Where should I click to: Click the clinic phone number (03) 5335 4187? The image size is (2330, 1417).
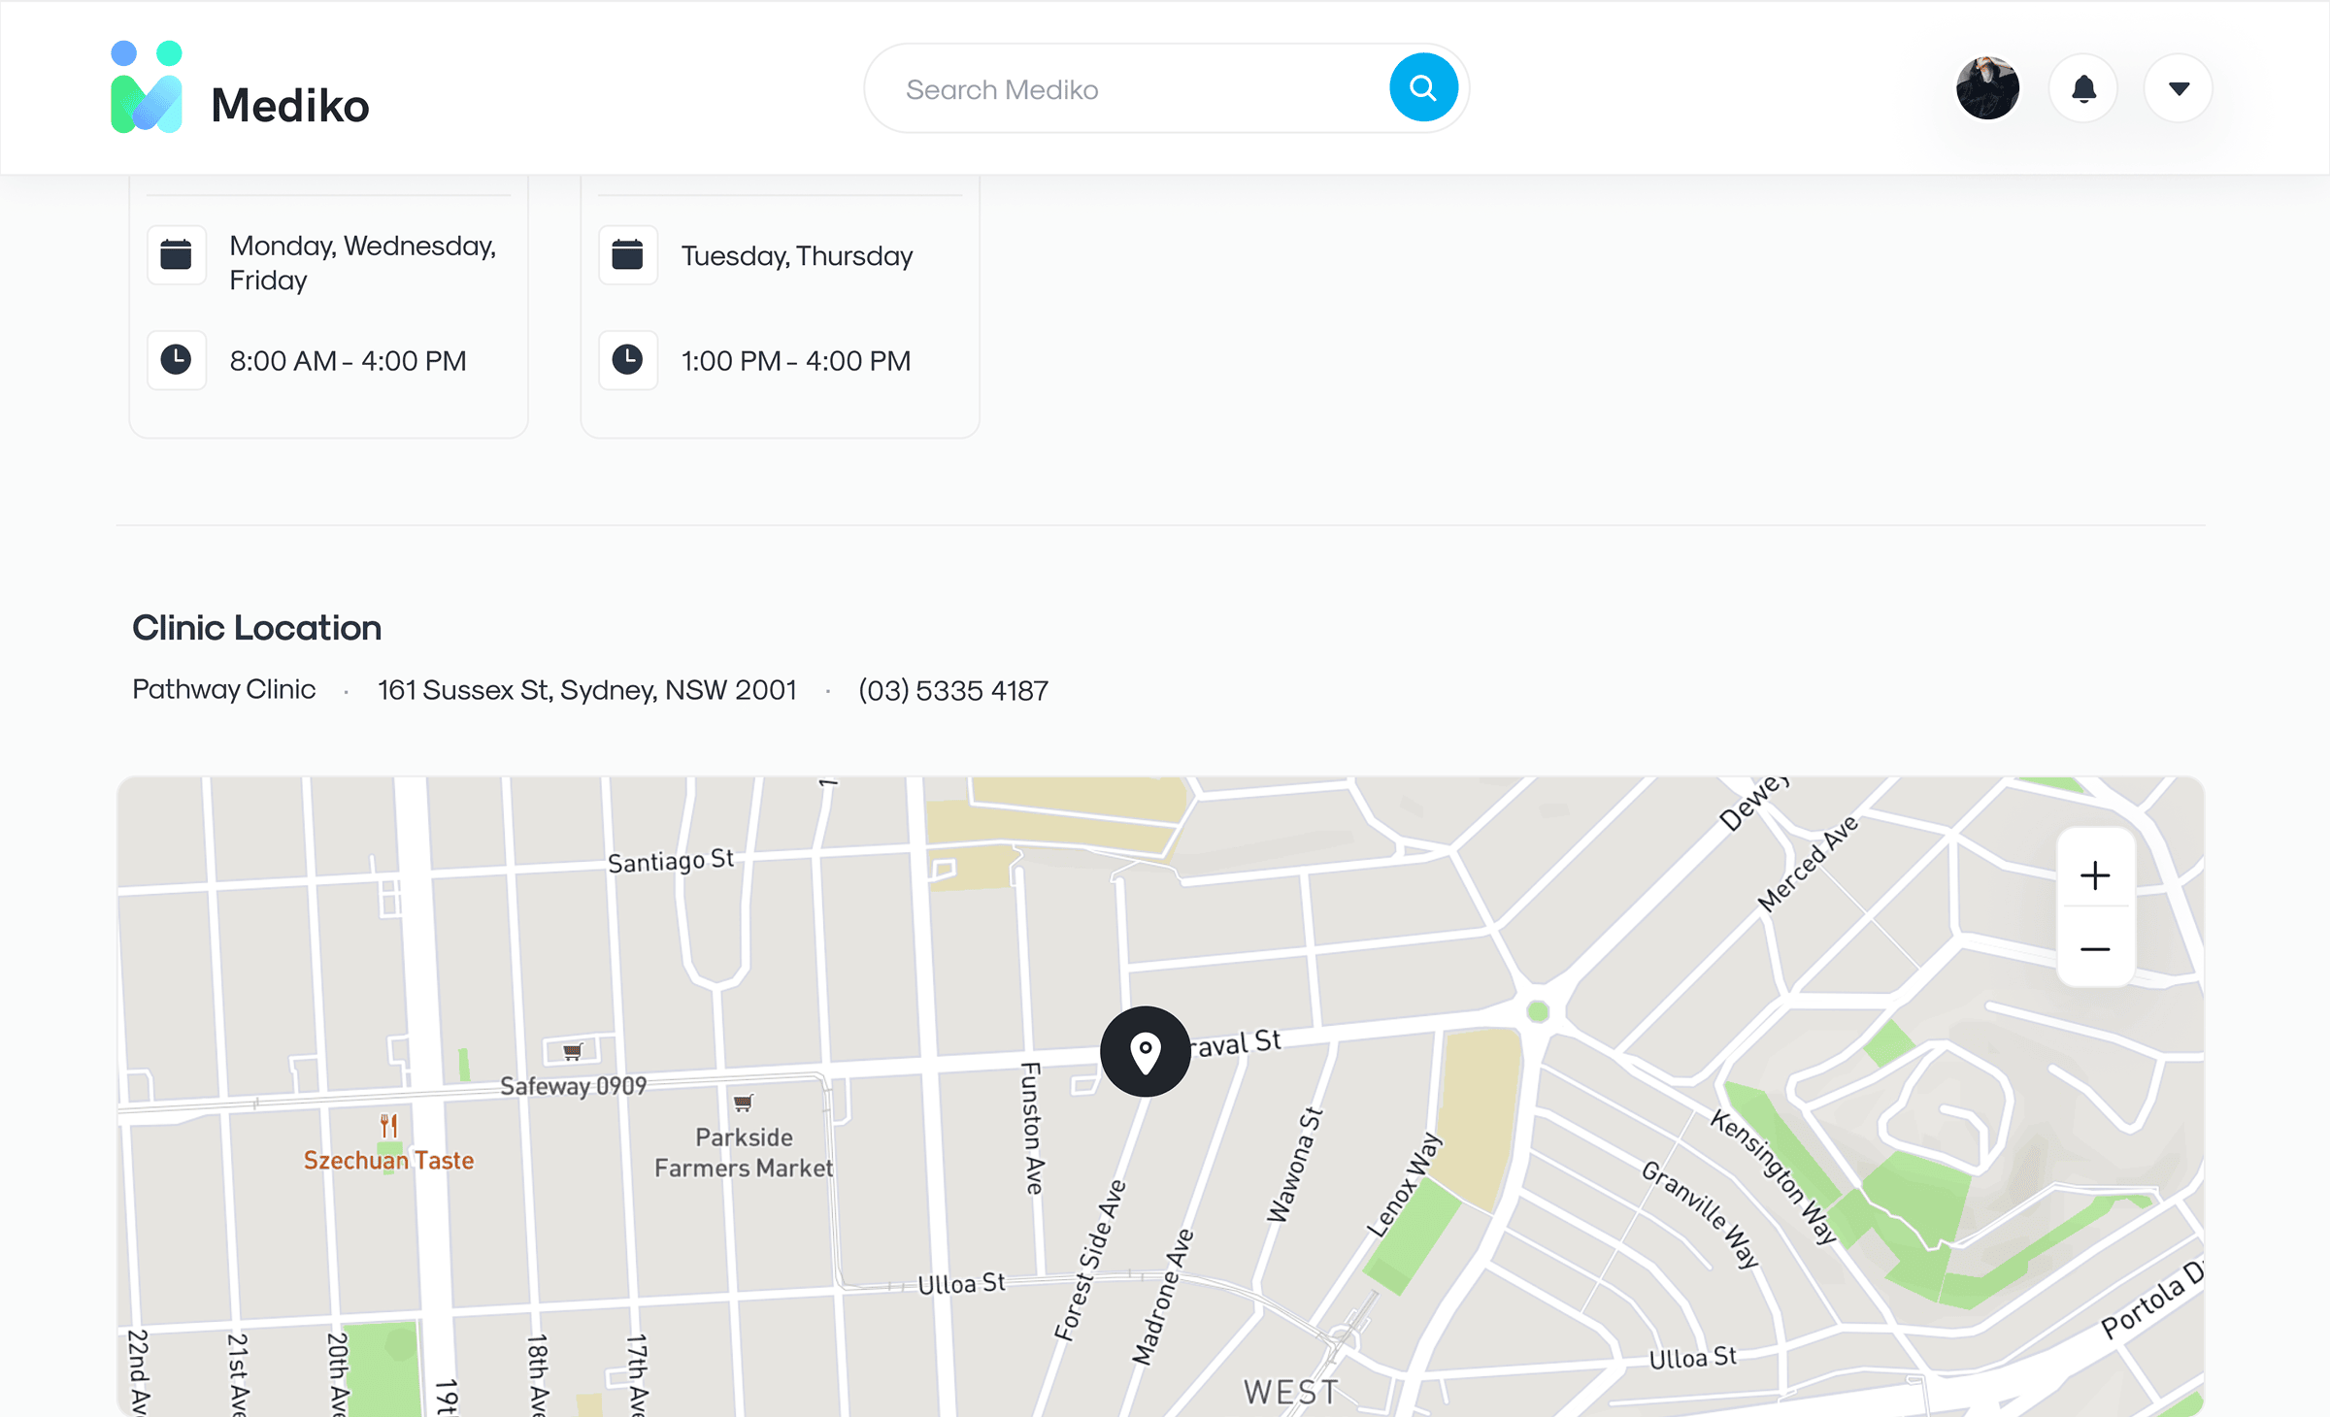coord(952,690)
